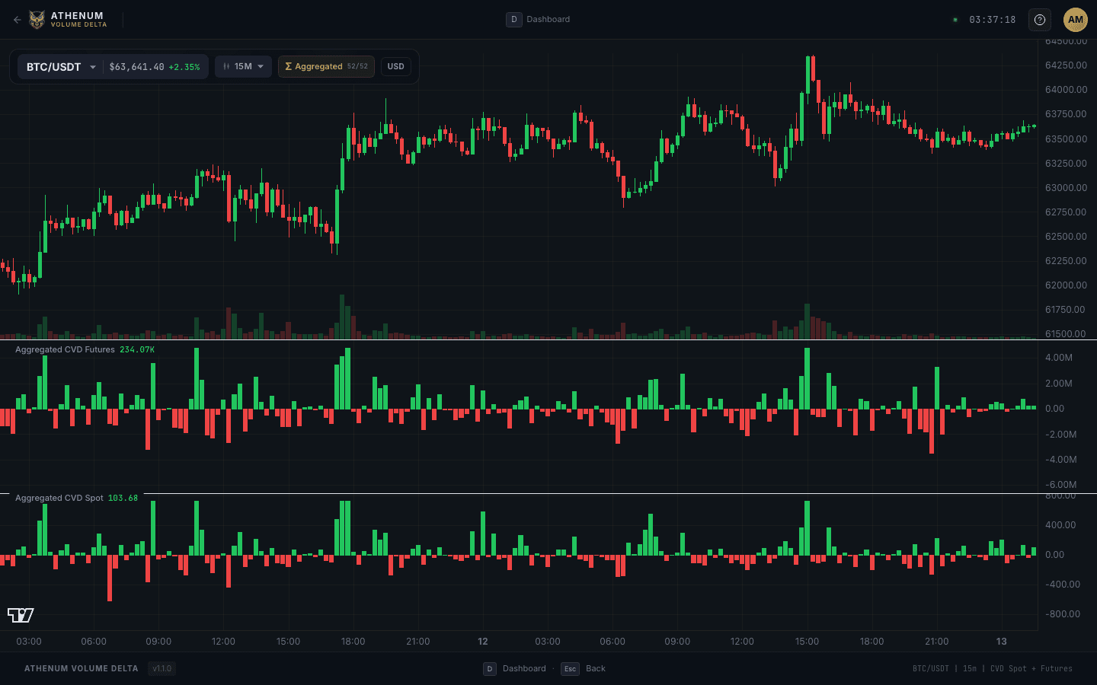The height and width of the screenshot is (685, 1097).
Task: Open the AM user avatar menu
Action: click(1076, 20)
